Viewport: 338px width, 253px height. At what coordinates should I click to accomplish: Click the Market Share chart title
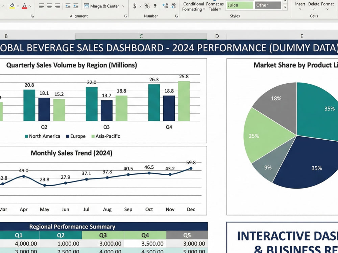click(x=296, y=65)
